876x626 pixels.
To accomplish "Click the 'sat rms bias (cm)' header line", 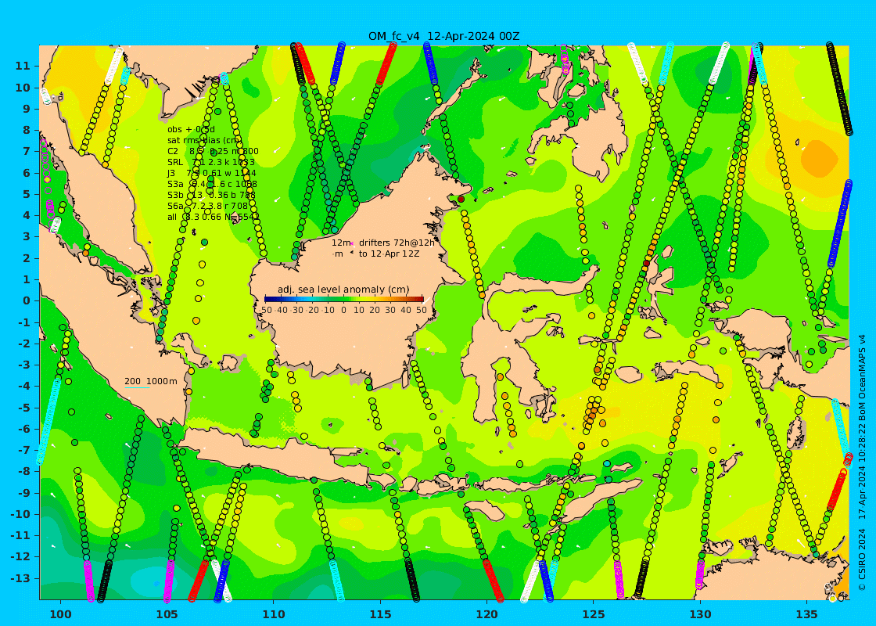I will tap(203, 140).
